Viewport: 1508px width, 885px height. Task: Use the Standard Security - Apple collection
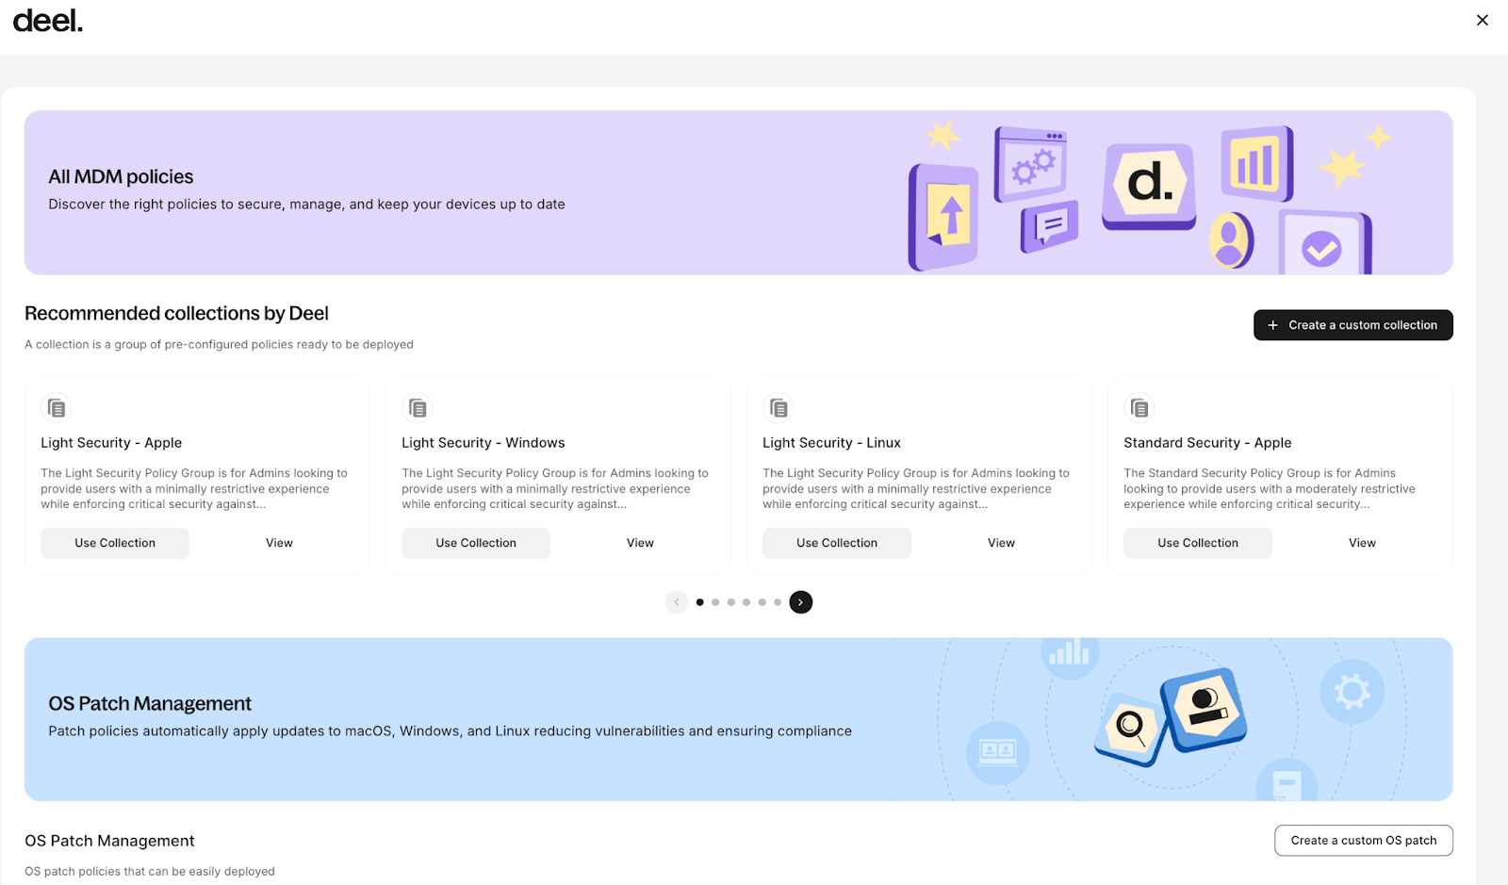click(1198, 543)
